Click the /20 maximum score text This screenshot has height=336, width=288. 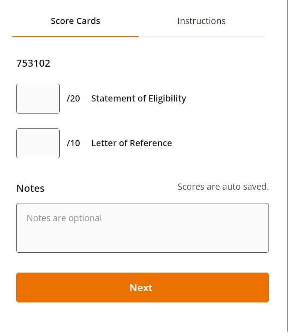(x=73, y=99)
